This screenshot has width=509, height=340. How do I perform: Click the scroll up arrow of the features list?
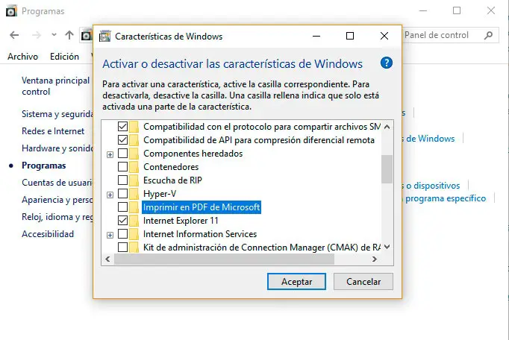click(x=387, y=127)
